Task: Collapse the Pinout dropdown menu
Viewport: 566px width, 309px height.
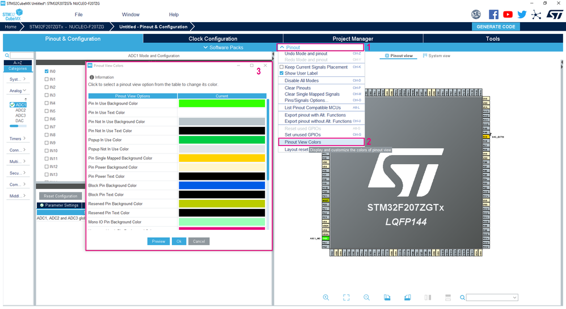Action: (x=321, y=47)
